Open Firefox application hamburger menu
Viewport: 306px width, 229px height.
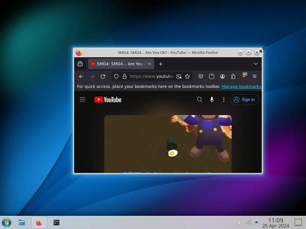(255, 77)
